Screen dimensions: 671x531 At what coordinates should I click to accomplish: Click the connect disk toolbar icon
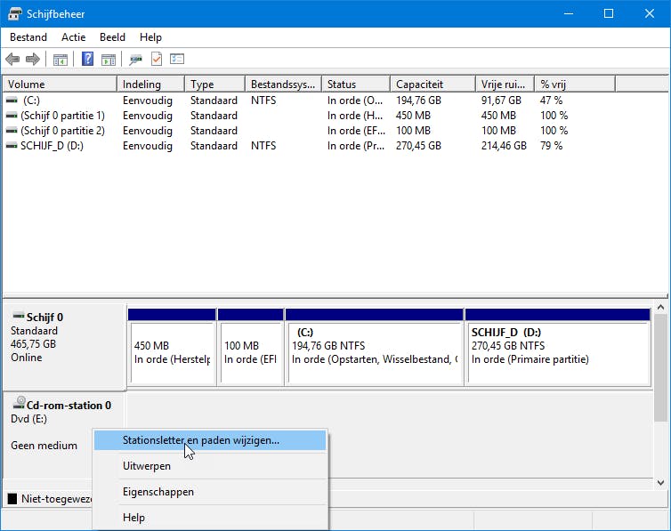pos(135,60)
